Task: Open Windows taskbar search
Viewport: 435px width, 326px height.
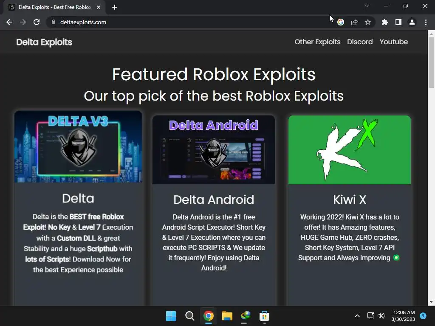Action: (x=190, y=316)
